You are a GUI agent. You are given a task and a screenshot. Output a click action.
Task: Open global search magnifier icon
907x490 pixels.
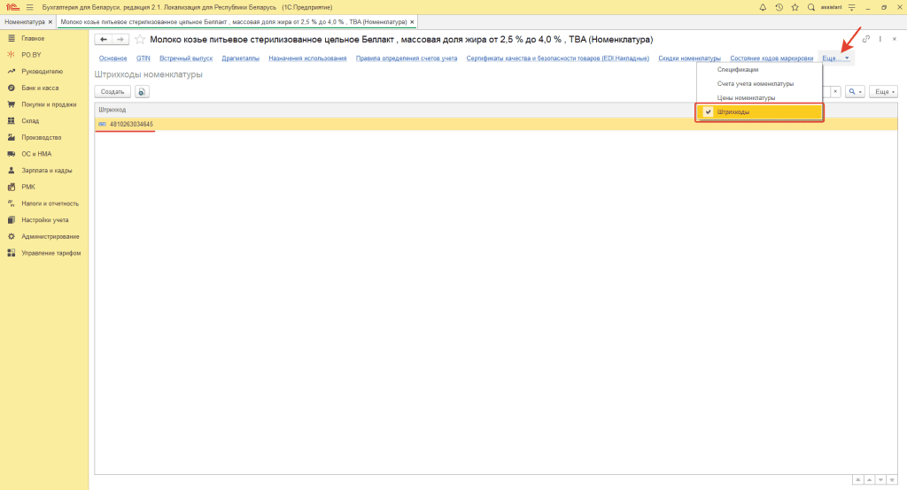(x=811, y=7)
